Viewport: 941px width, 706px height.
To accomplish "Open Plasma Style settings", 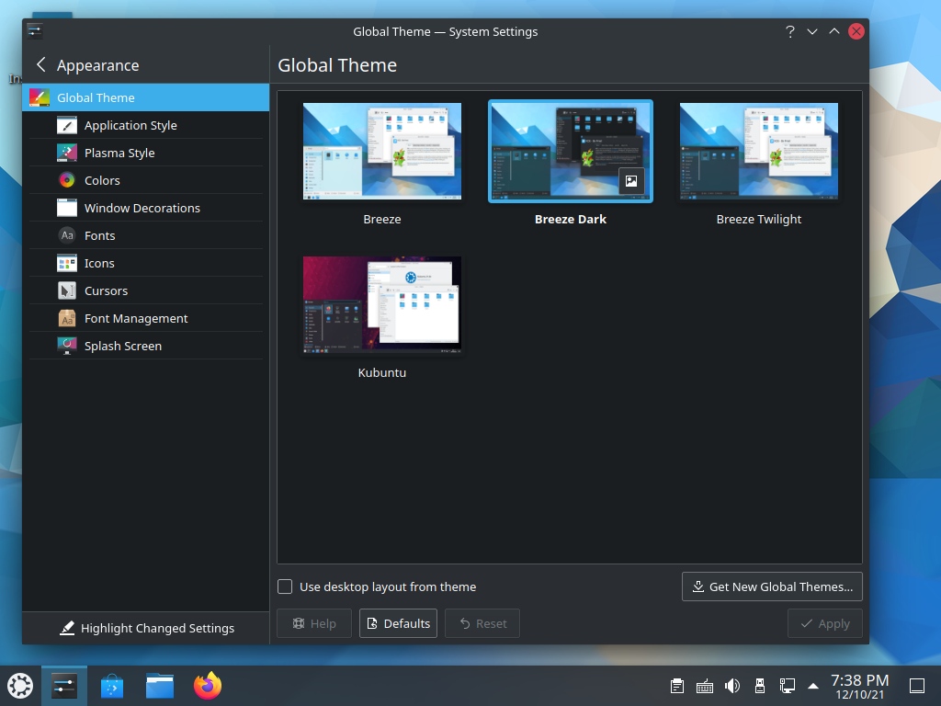I will (x=146, y=153).
